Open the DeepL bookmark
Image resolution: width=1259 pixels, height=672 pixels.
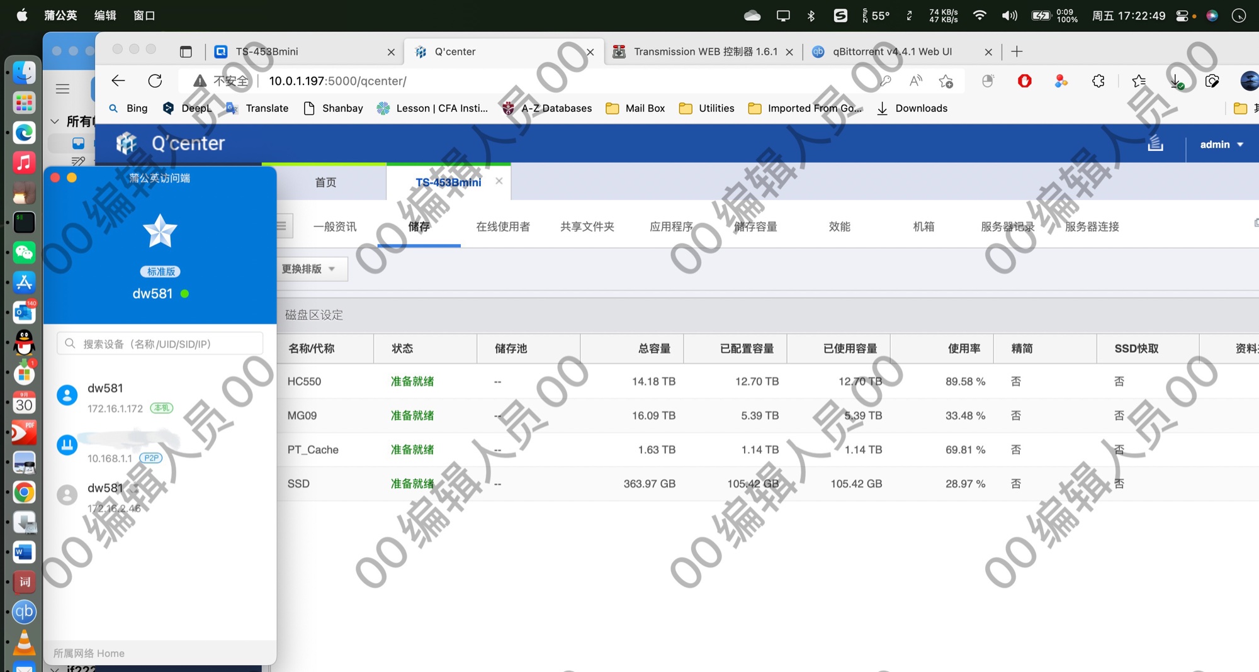point(188,108)
